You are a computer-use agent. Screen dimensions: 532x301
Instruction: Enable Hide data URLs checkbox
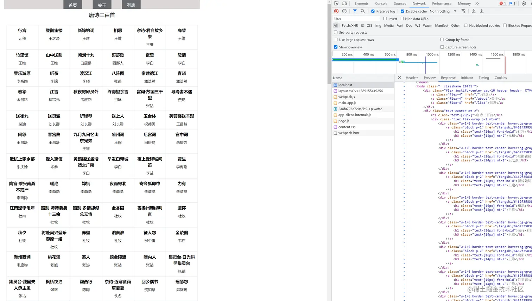402,19
